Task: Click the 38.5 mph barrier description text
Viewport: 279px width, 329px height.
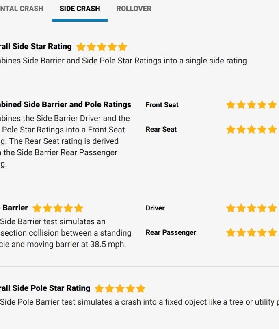Action: [x=66, y=233]
